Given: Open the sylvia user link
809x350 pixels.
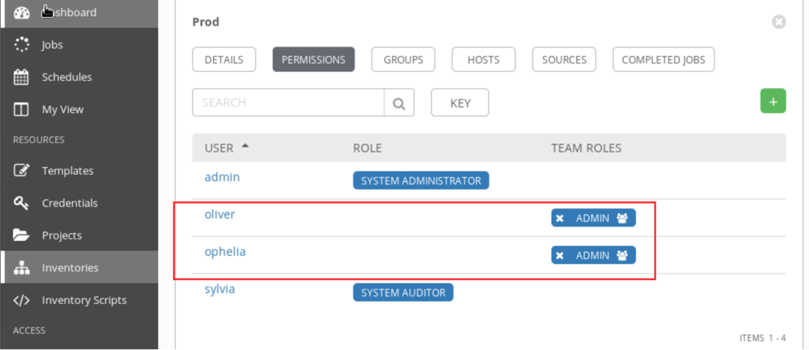Looking at the screenshot, I should 219,289.
